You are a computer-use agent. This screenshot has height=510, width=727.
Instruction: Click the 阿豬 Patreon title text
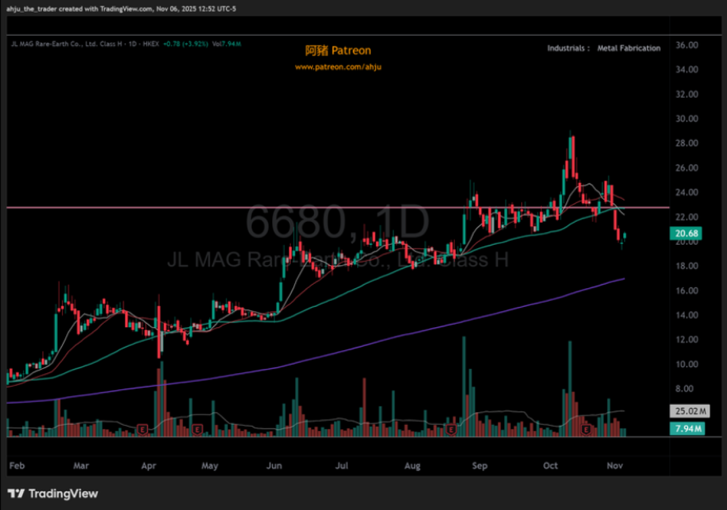click(338, 50)
